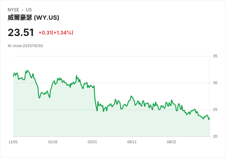The image size is (226, 158).
Task: Click the 01/16 date axis label
Action: click(x=53, y=142)
